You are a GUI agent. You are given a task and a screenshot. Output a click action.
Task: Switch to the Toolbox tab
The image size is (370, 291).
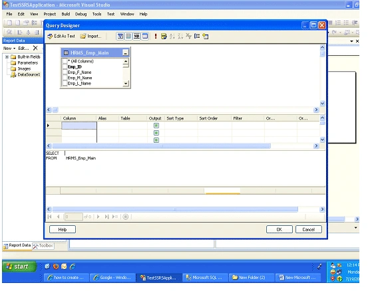coord(43,246)
